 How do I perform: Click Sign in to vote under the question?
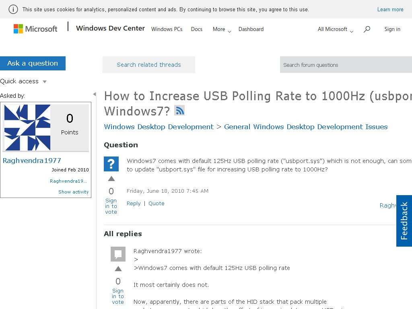pos(111,206)
